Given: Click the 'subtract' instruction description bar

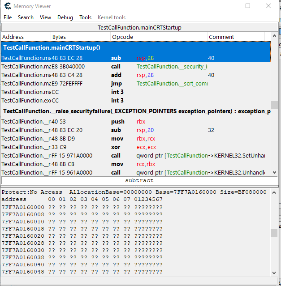Looking at the screenshot, I should pos(139,180).
